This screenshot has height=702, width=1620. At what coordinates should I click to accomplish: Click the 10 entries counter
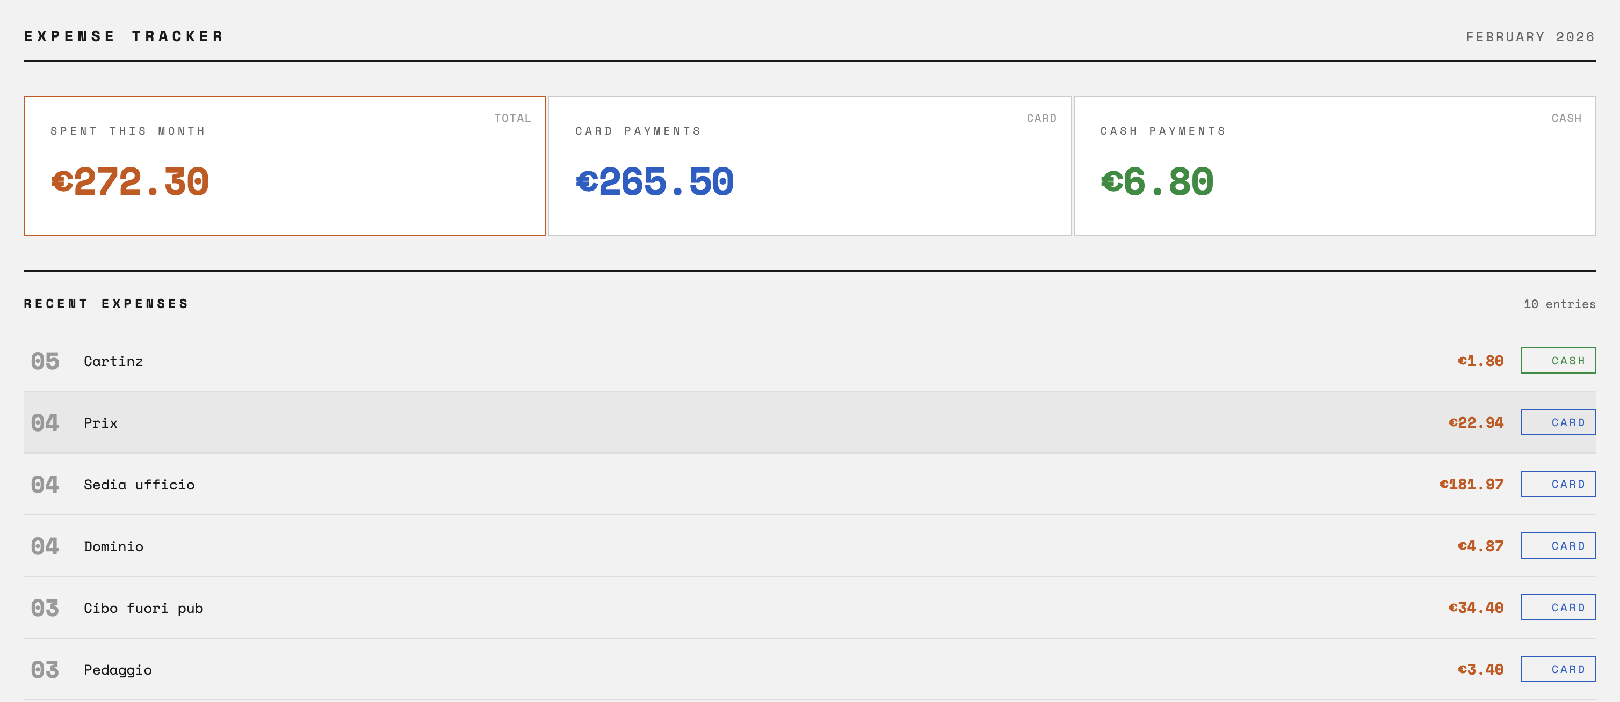click(x=1558, y=304)
